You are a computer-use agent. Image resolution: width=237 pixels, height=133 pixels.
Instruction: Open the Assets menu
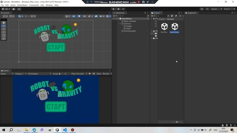click(13, 5)
